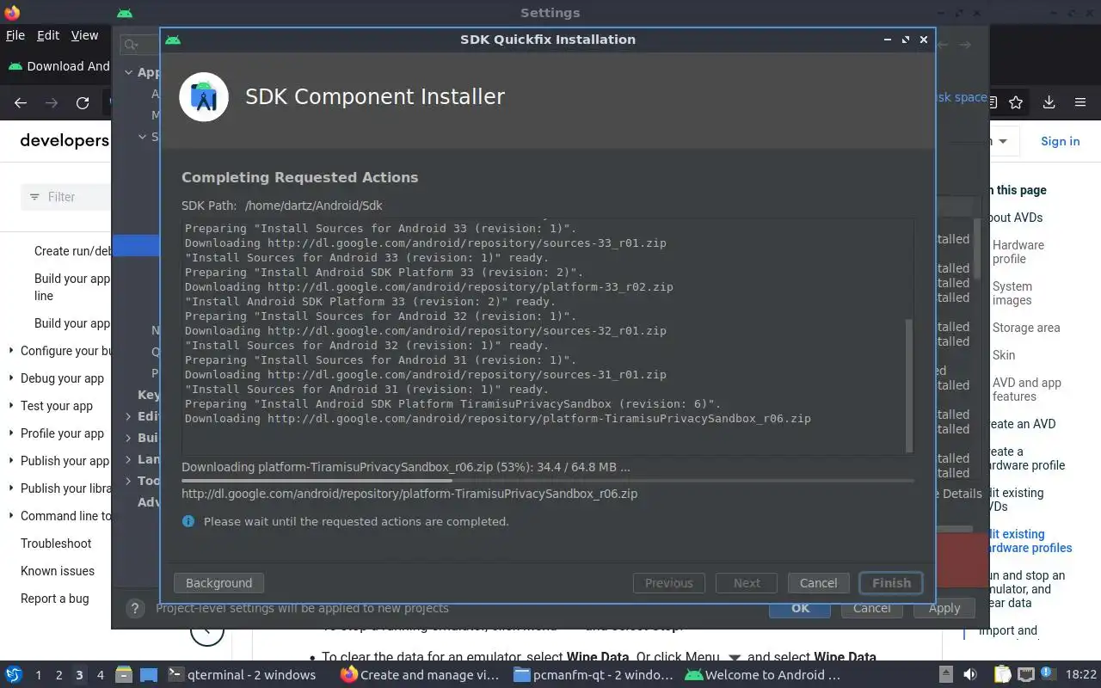Viewport: 1101px width, 688px height.
Task: Click the OK button in Settings window
Action: click(800, 608)
